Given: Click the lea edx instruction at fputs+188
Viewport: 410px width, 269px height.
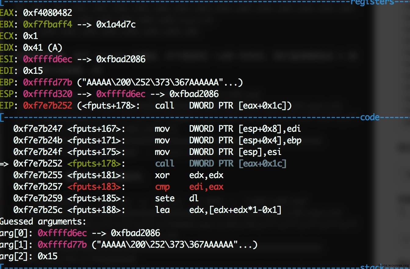Looking at the screenshot, I should click(218, 210).
